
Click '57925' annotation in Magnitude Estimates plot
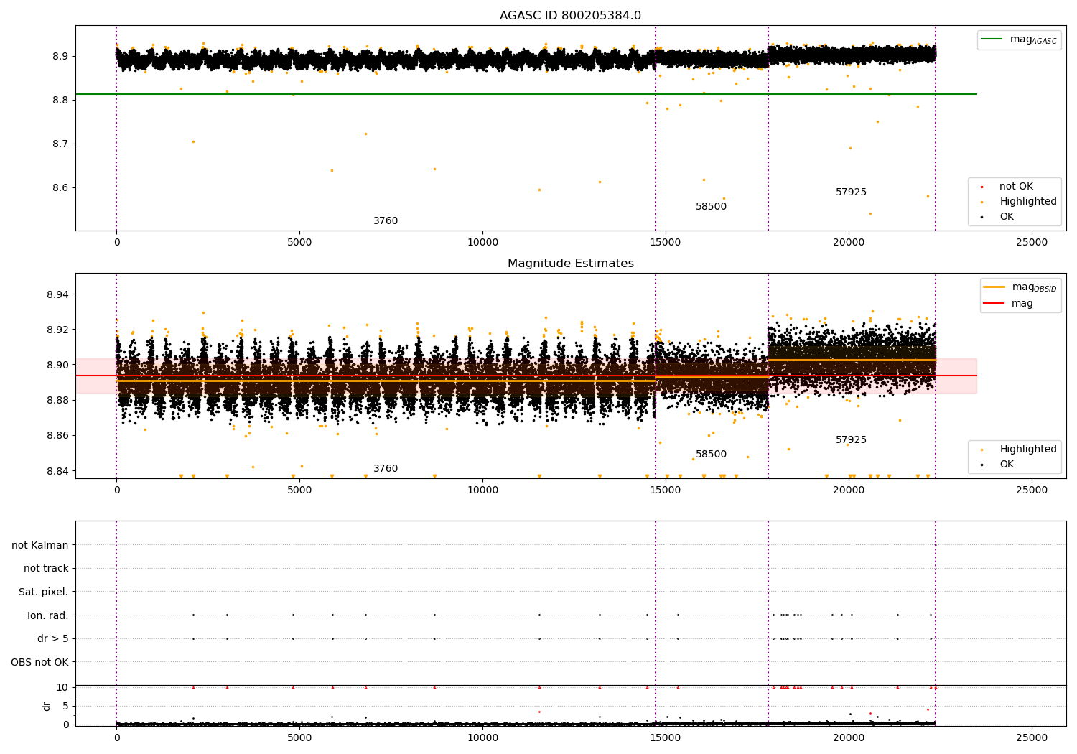(851, 440)
